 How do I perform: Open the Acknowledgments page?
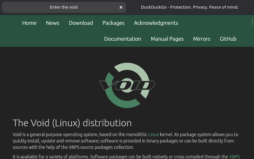point(156,23)
